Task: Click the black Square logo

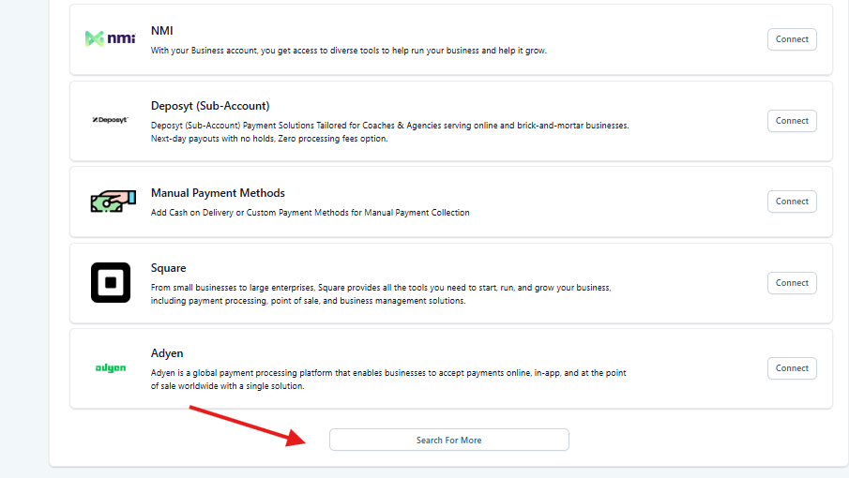Action: (x=111, y=282)
